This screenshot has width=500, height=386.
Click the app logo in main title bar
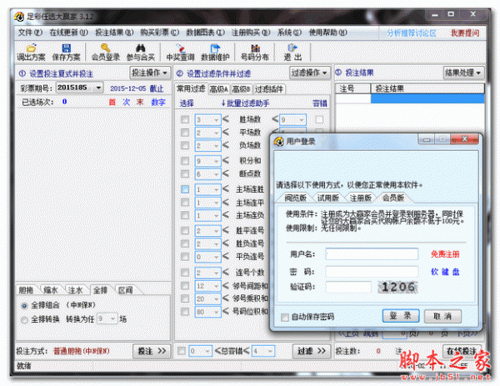[19, 17]
